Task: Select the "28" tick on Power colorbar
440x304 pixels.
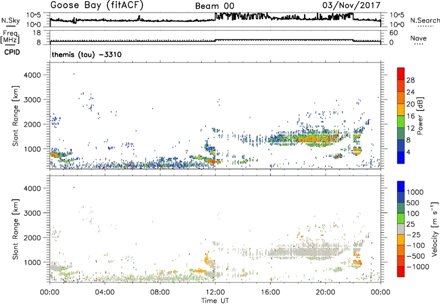Action: coord(410,80)
